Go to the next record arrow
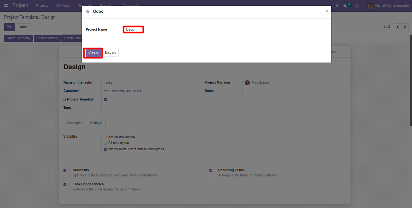Image resolution: width=412 pixels, height=208 pixels. [x=405, y=27]
